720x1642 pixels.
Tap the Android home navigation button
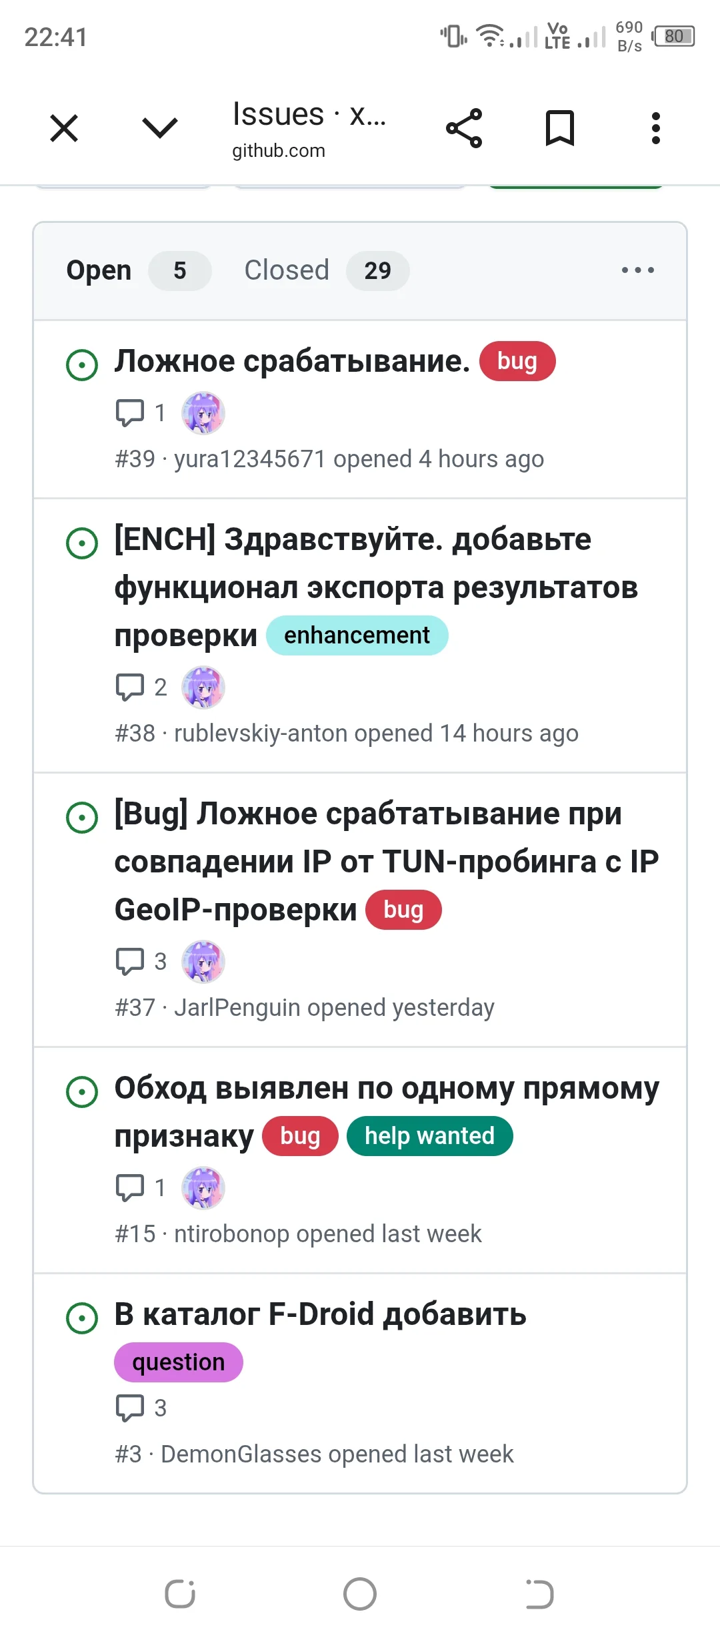point(360,1594)
